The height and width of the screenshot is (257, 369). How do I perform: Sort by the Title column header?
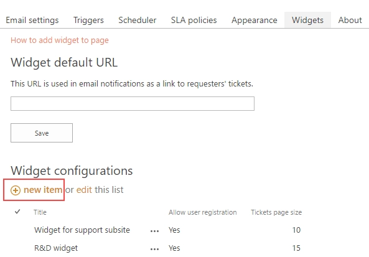[x=40, y=212]
